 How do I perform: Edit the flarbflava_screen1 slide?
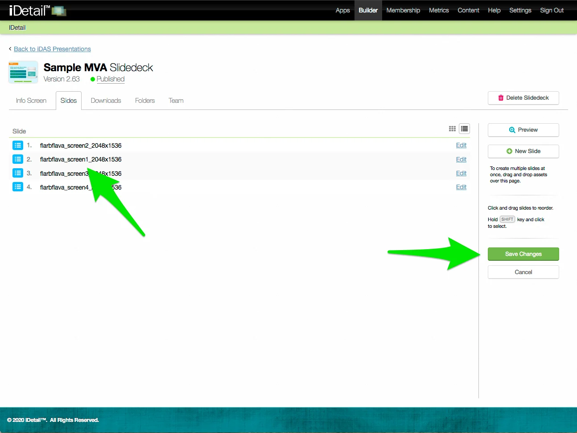(461, 159)
